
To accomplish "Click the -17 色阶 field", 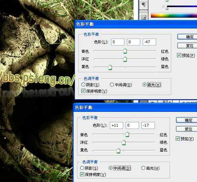I will click(148, 125).
